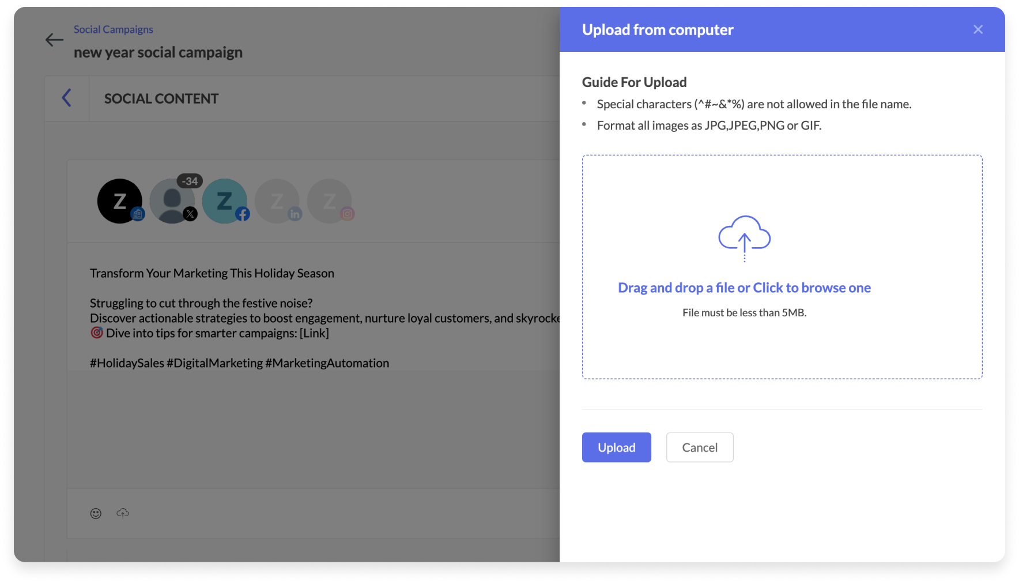Select the black Z business channel avatar
This screenshot has width=1019, height=583.
pos(120,201)
